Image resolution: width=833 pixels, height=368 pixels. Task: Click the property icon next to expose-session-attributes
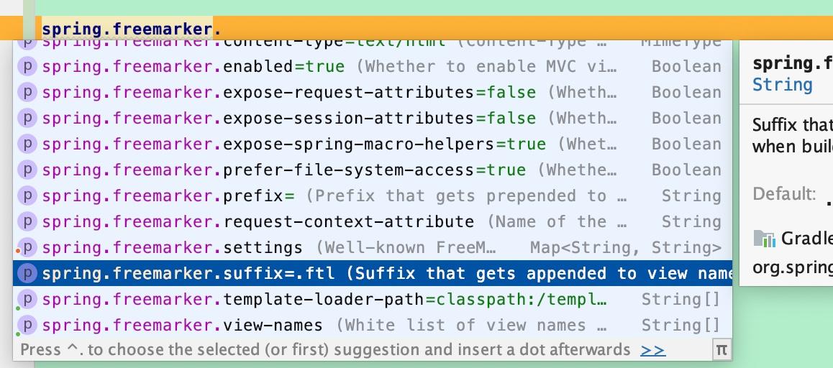(x=27, y=118)
